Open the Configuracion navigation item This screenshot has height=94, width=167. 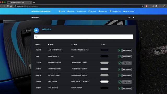pos(115,11)
